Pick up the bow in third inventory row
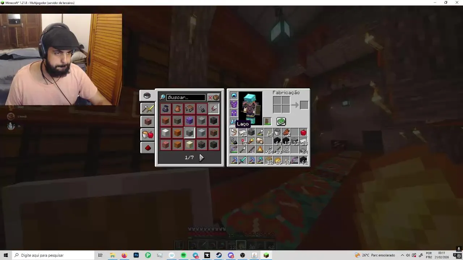This screenshot has height=260, width=463. [x=234, y=150]
